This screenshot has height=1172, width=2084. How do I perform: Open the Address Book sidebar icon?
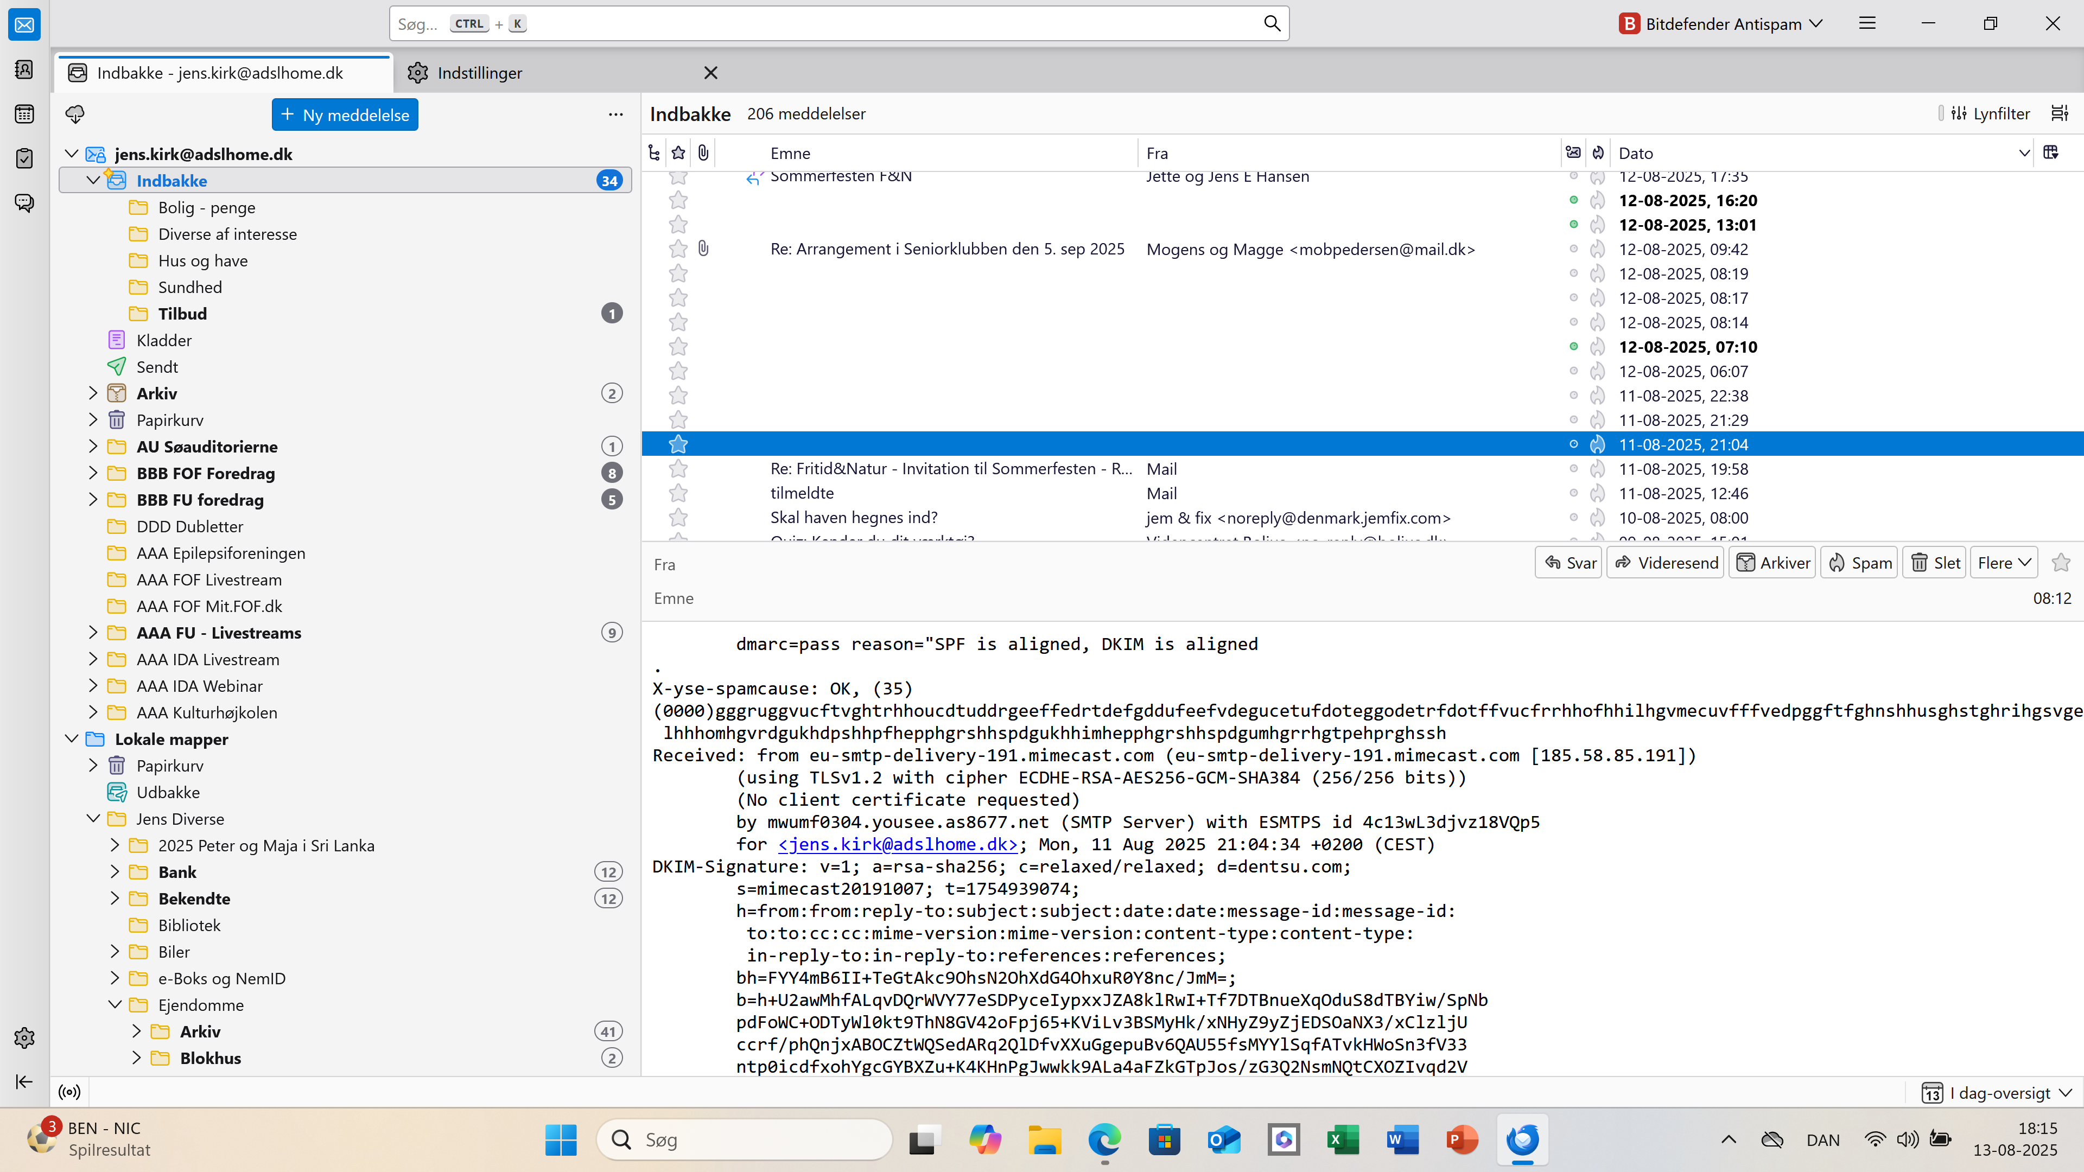pos(24,69)
